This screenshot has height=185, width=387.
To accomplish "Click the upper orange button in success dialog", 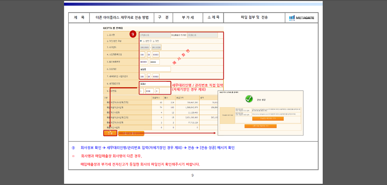I will pyautogui.click(x=268, y=118).
